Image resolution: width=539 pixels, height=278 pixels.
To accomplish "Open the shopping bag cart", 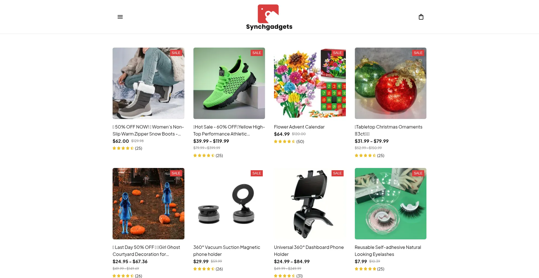I will (421, 17).
